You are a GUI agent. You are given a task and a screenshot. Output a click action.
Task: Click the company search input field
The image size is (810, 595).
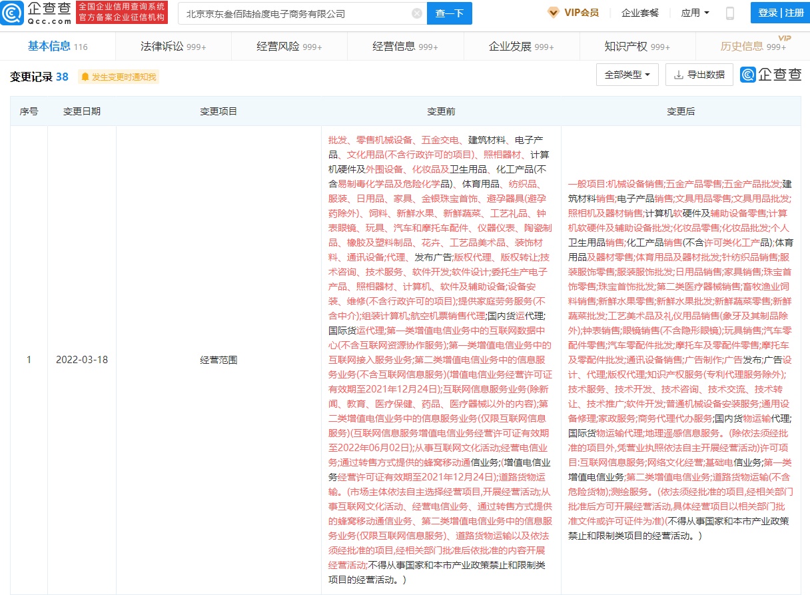coord(302,13)
